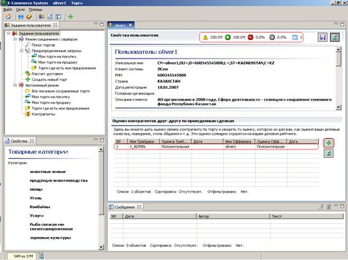Screen dimensions: 348x260
Task: Click the scroll-down arrow in the category panel
Action: (101, 247)
